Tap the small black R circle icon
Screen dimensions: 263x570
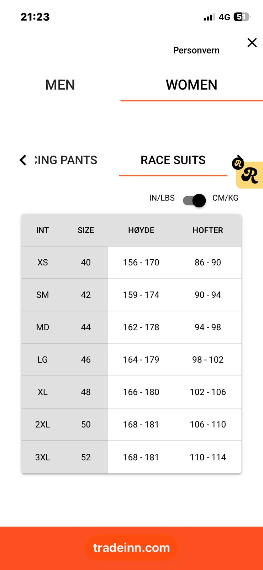(x=238, y=164)
